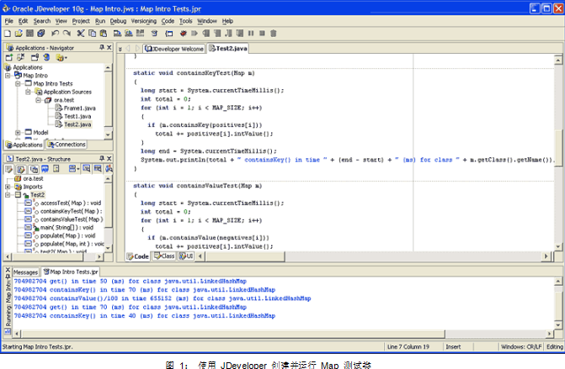
Task: Click the Paste toolbar icon
Action: point(104,33)
